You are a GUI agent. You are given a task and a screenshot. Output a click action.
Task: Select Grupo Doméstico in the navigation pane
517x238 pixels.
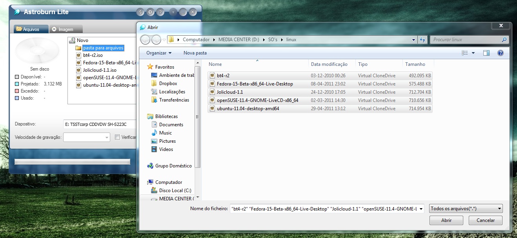pyautogui.click(x=173, y=166)
